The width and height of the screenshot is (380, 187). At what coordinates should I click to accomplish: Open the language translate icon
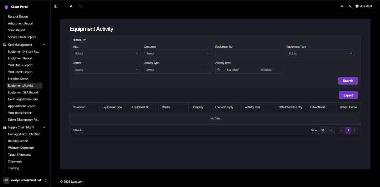350,6
